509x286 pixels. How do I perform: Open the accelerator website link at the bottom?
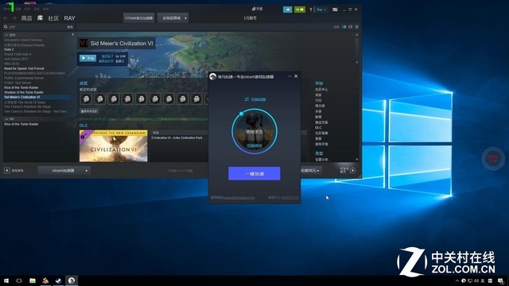point(239,198)
